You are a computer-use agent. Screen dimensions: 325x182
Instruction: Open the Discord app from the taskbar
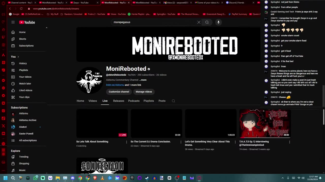[x=73, y=178]
